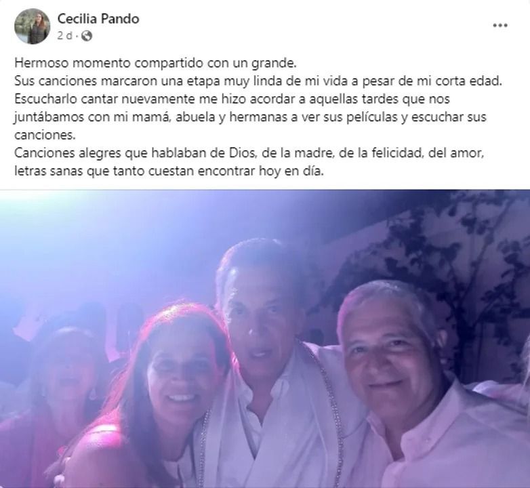Click the final line 'letras sanas que tanto cuestan'
Viewport: 530px width, 488px height.
pos(169,171)
